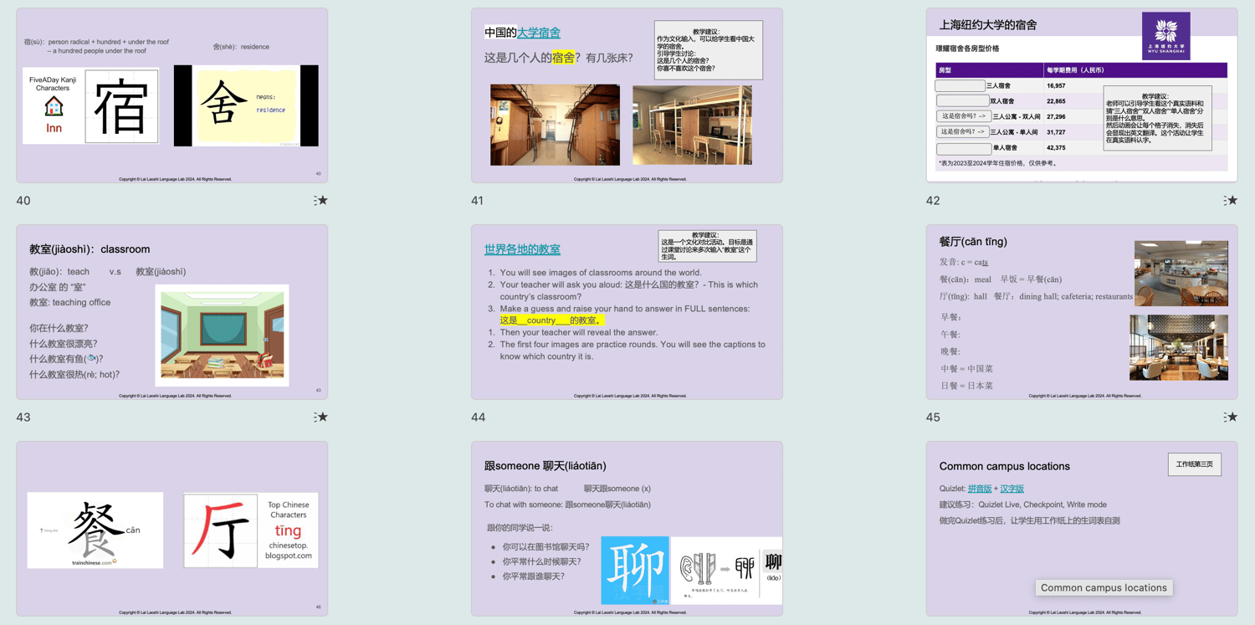Screen dimensions: 1255x625
Task: Select the 教室(jiàoshì): classroom slide thumbnail
Action: point(172,312)
